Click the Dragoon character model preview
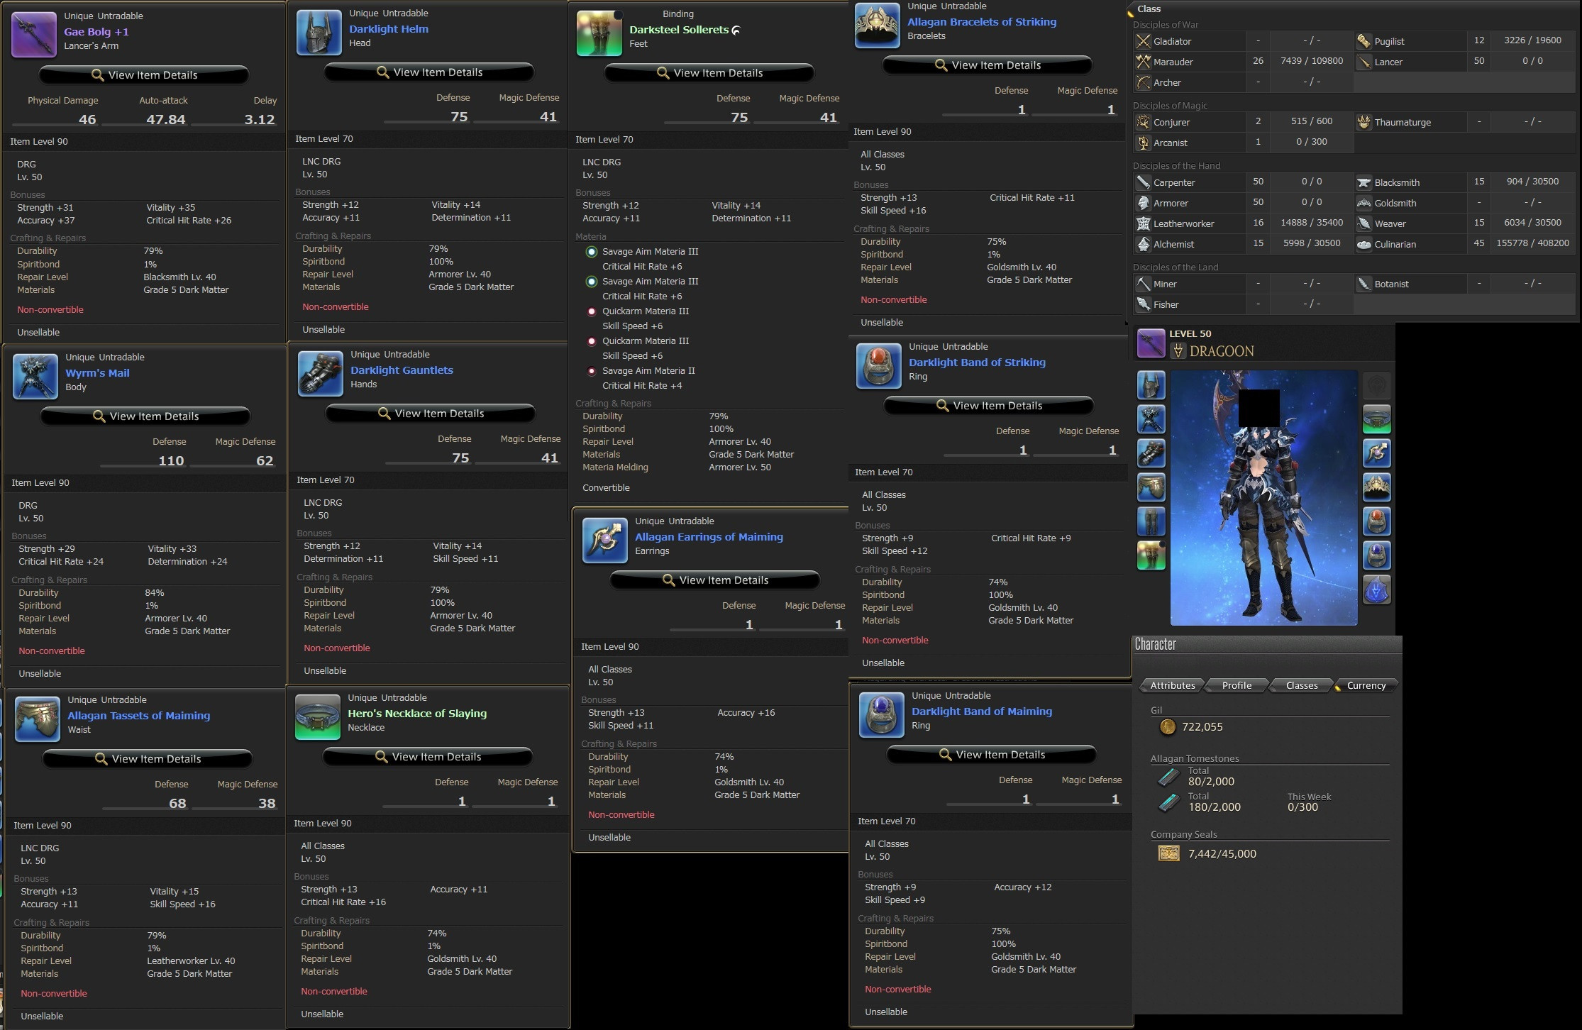1582x1030 pixels. coord(1263,498)
